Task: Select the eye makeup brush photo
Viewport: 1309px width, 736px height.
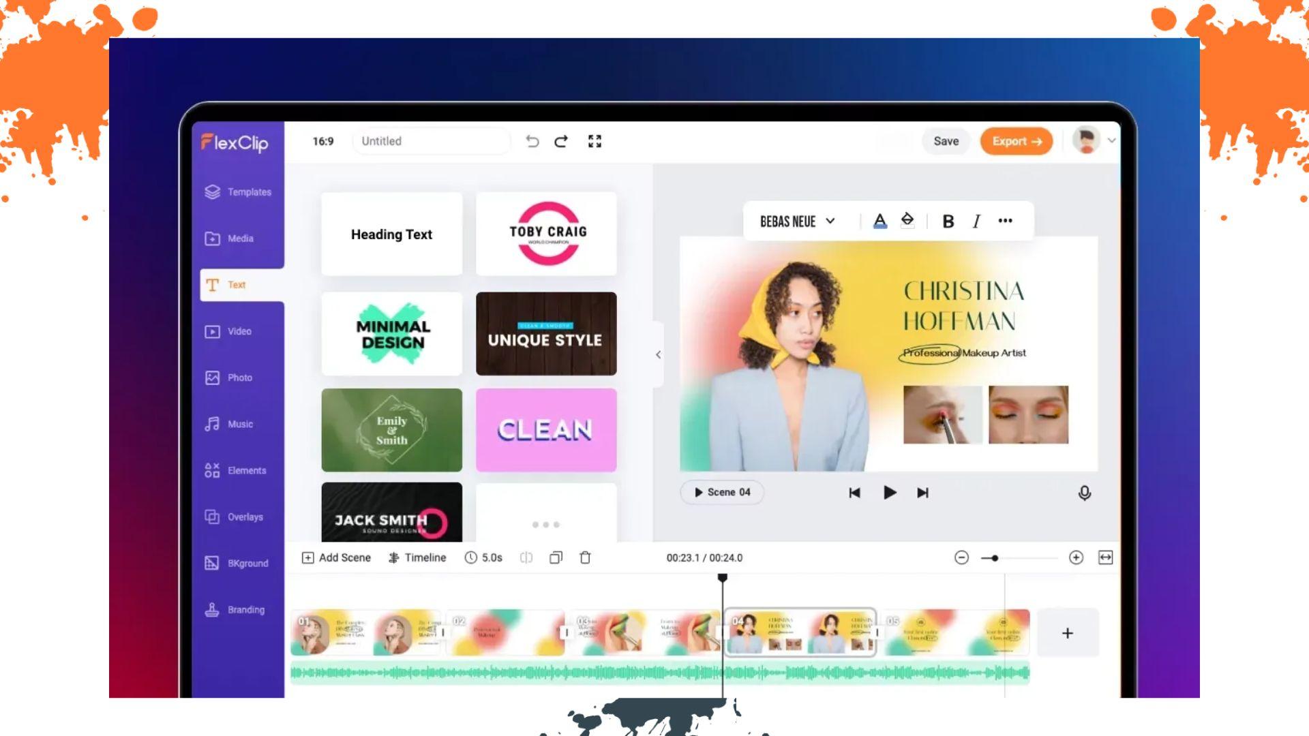Action: [x=942, y=415]
